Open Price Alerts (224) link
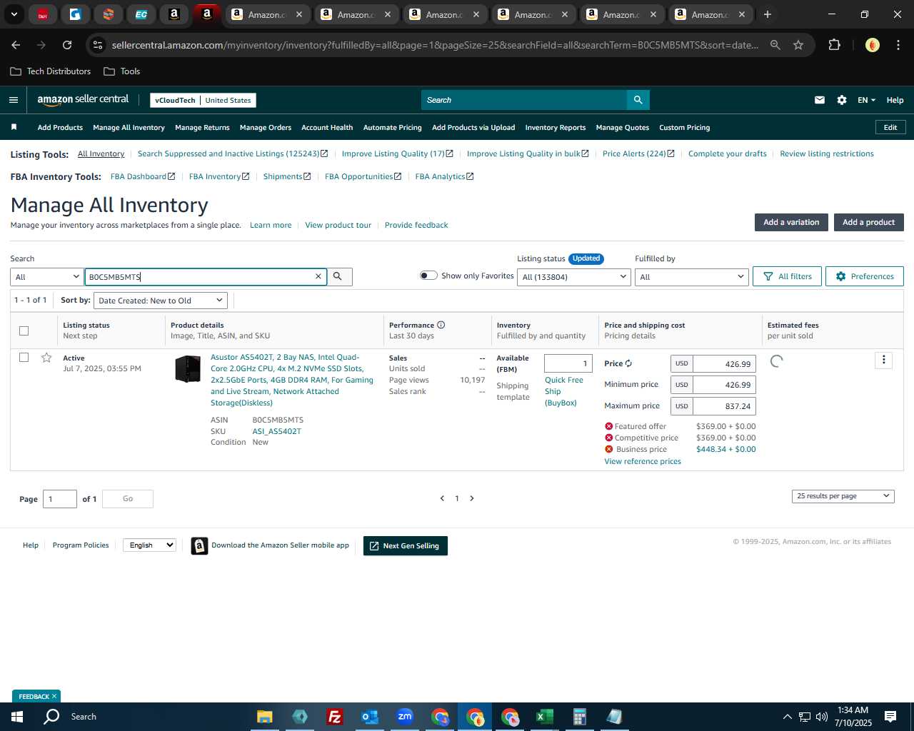 [638, 153]
